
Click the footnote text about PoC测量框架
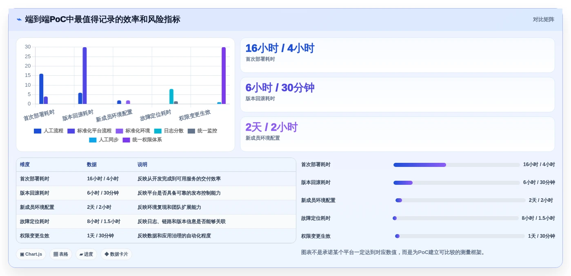pyautogui.click(x=394, y=252)
